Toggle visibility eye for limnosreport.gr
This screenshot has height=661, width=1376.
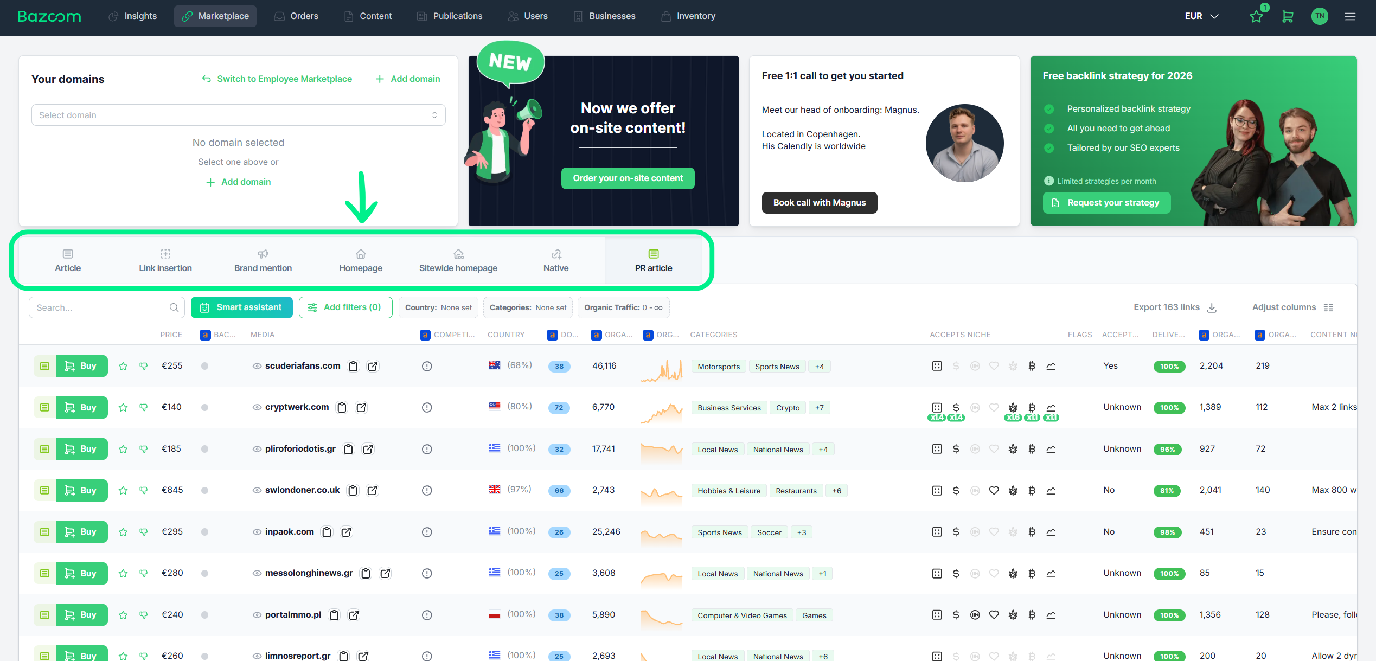click(257, 656)
